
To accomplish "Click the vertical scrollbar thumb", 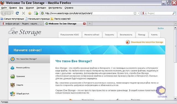I will [175, 46].
